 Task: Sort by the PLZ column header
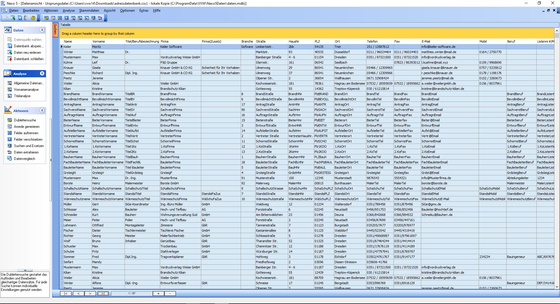coord(317,41)
